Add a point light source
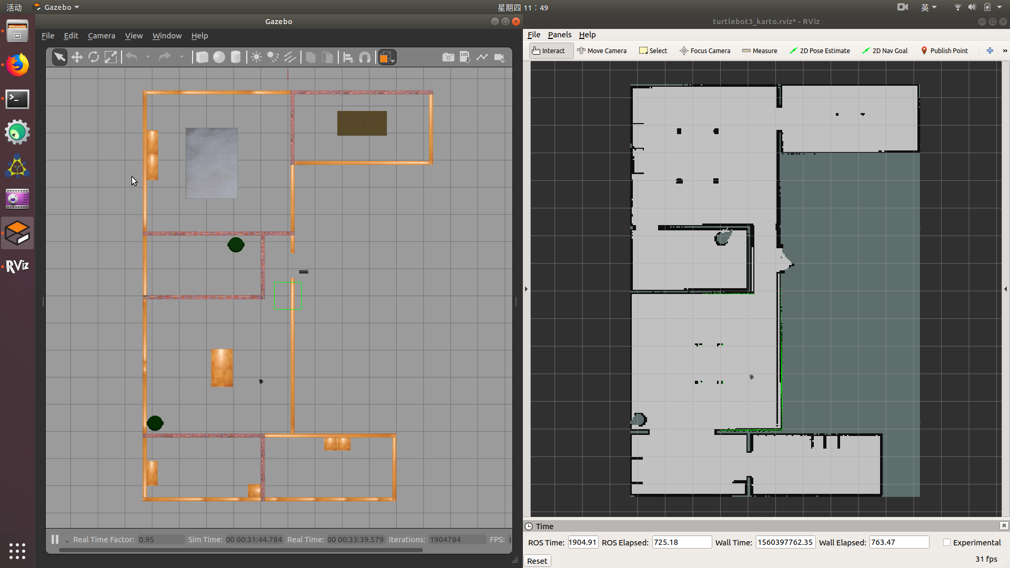The image size is (1010, 568). (x=256, y=57)
